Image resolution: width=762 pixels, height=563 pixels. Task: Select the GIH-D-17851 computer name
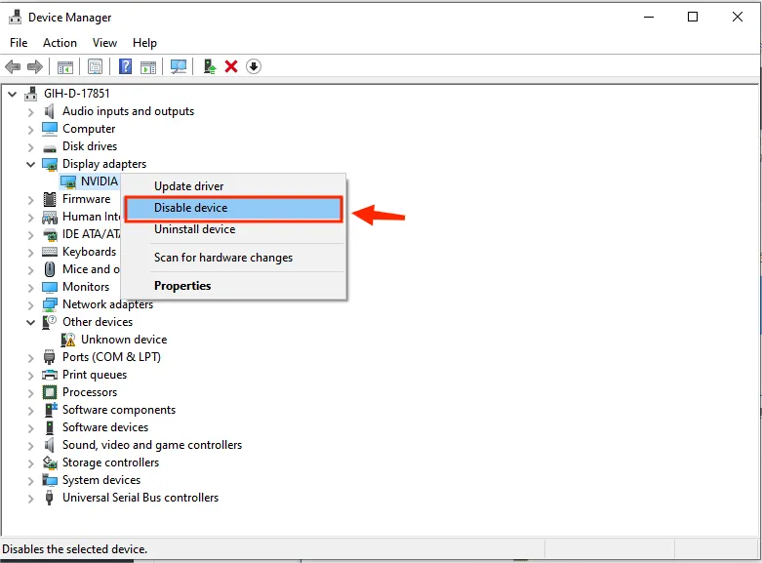tap(77, 94)
